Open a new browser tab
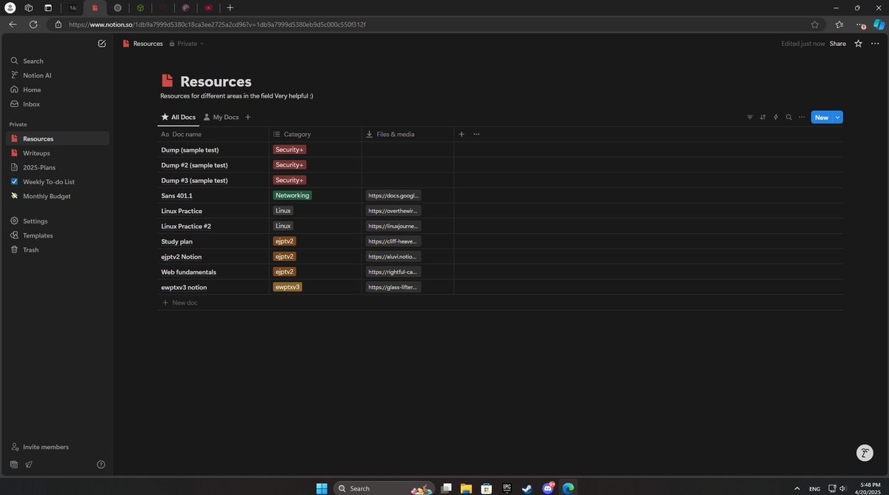889x495 pixels. coord(230,7)
